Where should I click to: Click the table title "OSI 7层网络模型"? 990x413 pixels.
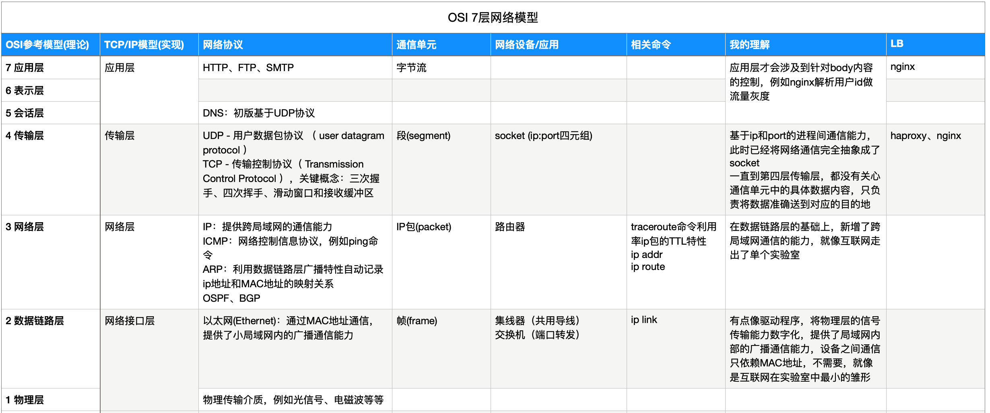(x=493, y=18)
